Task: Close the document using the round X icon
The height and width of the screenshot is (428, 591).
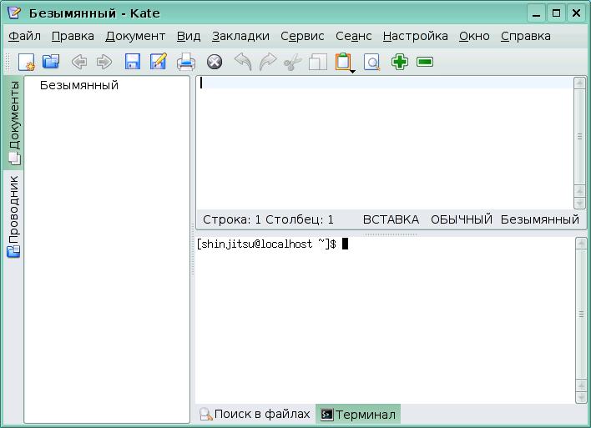Action: point(215,62)
